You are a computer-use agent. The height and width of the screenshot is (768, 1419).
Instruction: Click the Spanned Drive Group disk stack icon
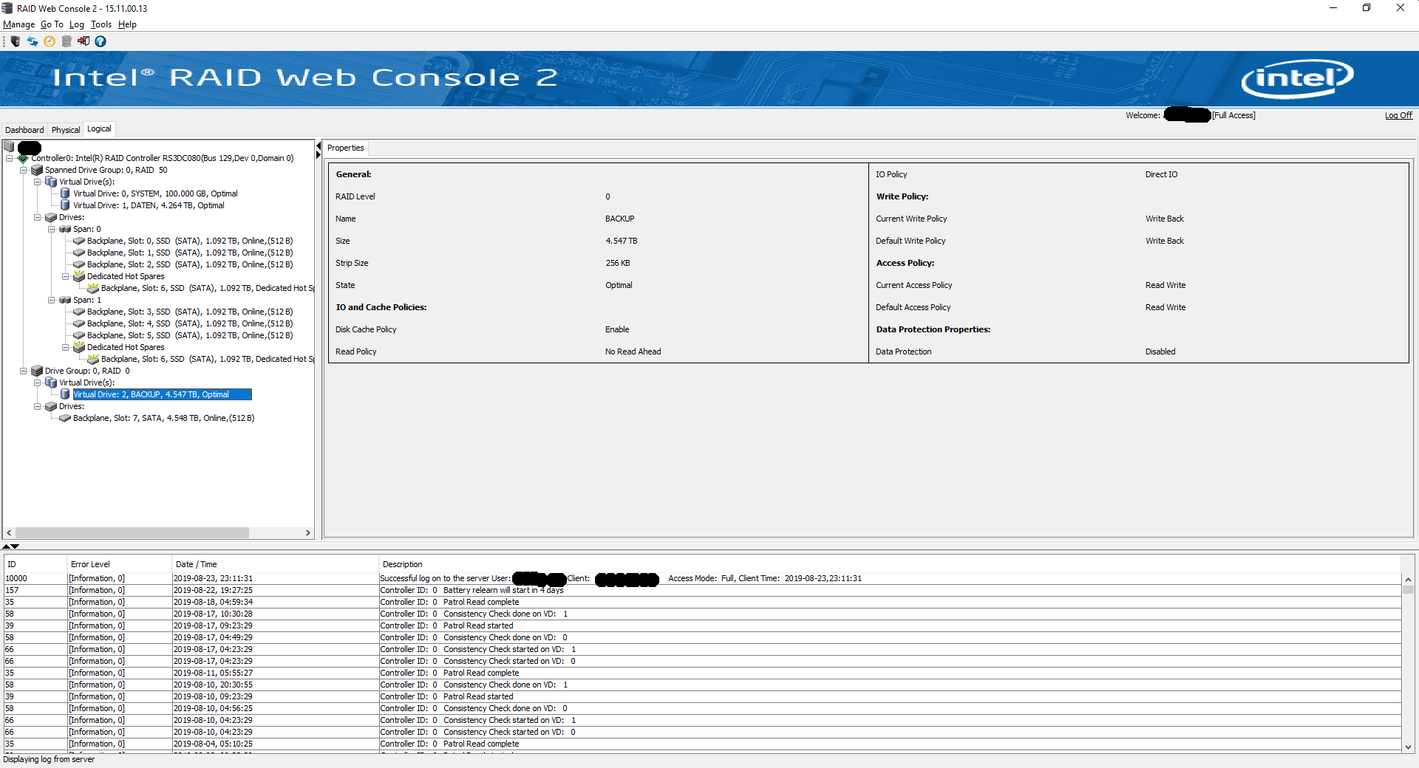point(37,170)
